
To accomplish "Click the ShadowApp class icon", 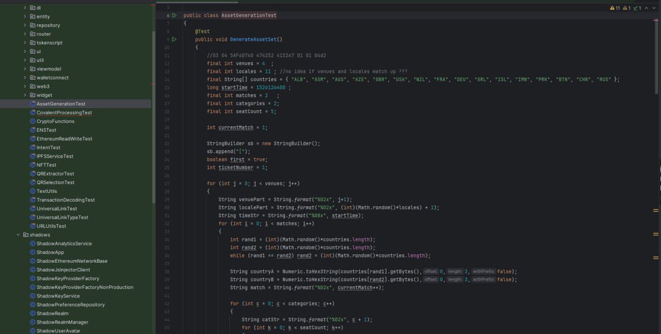I will [x=32, y=252].
